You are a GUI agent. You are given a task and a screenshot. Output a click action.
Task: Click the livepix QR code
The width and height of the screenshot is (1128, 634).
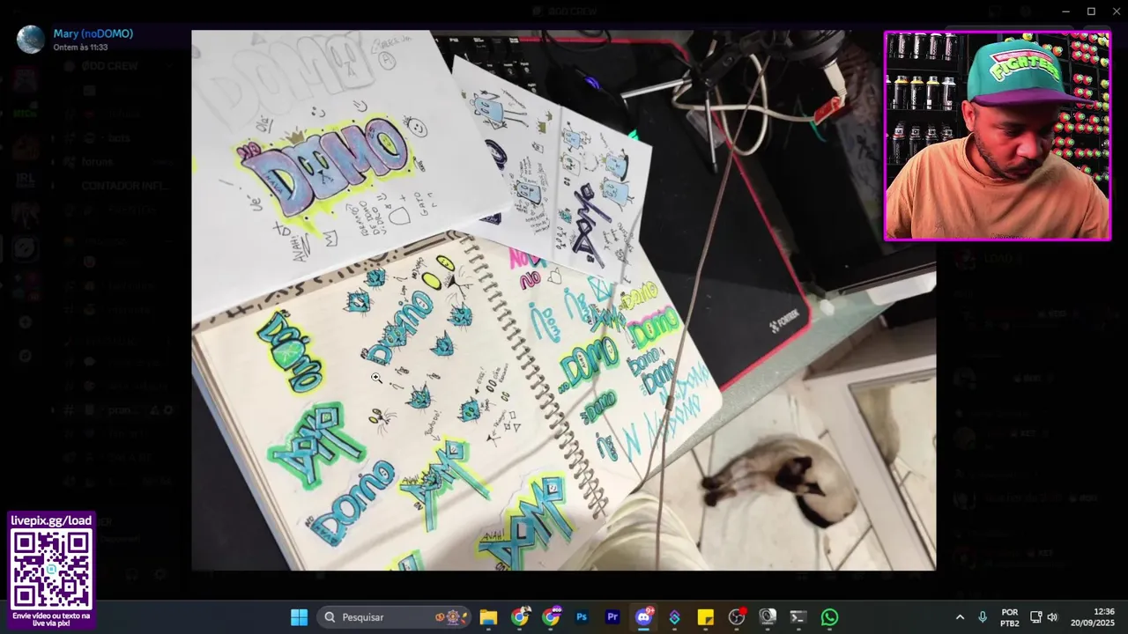pos(52,569)
